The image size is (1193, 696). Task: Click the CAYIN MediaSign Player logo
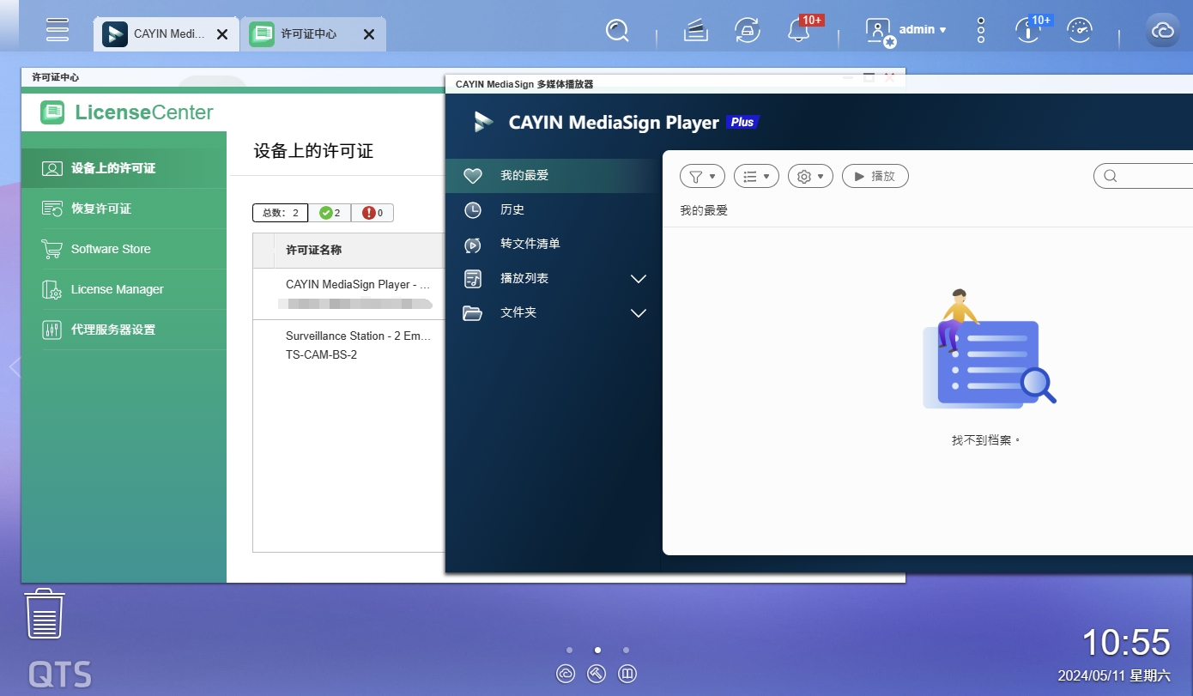[x=485, y=122]
